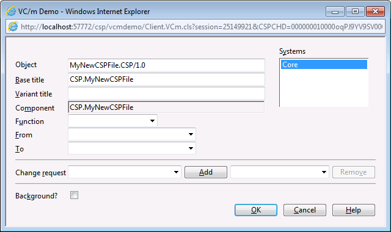Maximize the VC/m Demo window
Screen dimensions: 391x232
[x=355, y=12]
